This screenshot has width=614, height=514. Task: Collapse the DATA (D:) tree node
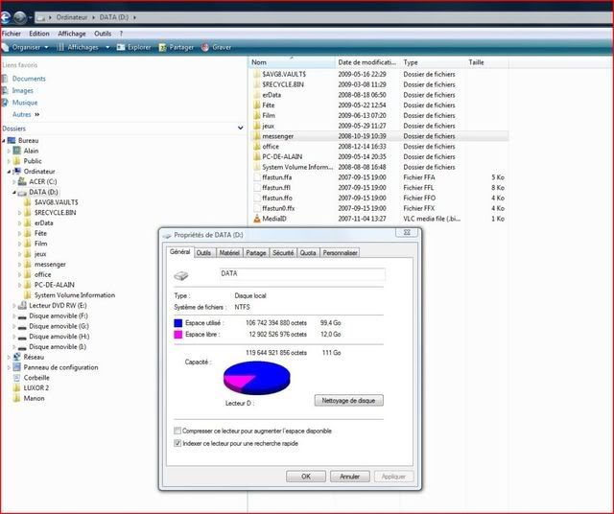click(x=14, y=192)
